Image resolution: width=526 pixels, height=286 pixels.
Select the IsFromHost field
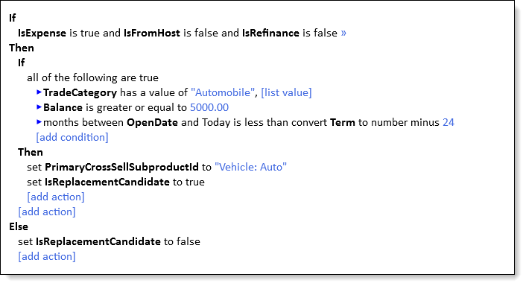pyautogui.click(x=152, y=33)
